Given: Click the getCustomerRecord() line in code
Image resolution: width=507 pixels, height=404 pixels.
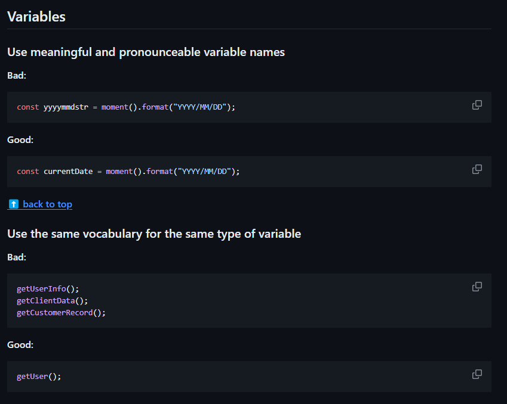Looking at the screenshot, I should [61, 313].
